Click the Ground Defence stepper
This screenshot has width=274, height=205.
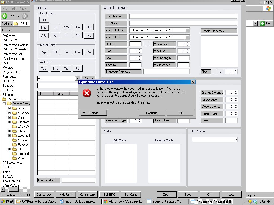point(235,93)
